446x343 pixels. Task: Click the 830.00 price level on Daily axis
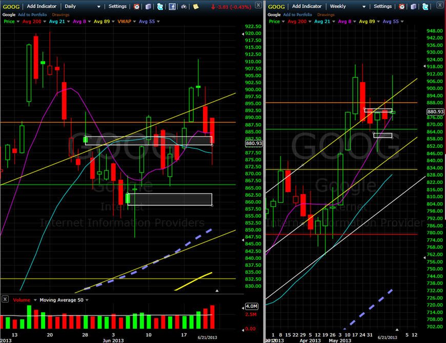tap(253, 287)
